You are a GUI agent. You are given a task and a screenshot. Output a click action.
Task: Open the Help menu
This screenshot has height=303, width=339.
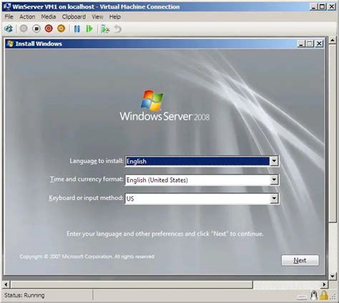click(x=115, y=16)
